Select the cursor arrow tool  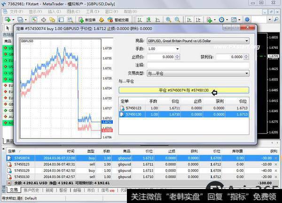pos(8,28)
